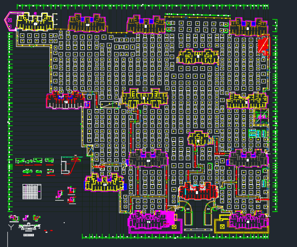Click the cyan equipment cluster
Image resolution: width=297 pixels, height=247 pixels.
coord(257,133)
